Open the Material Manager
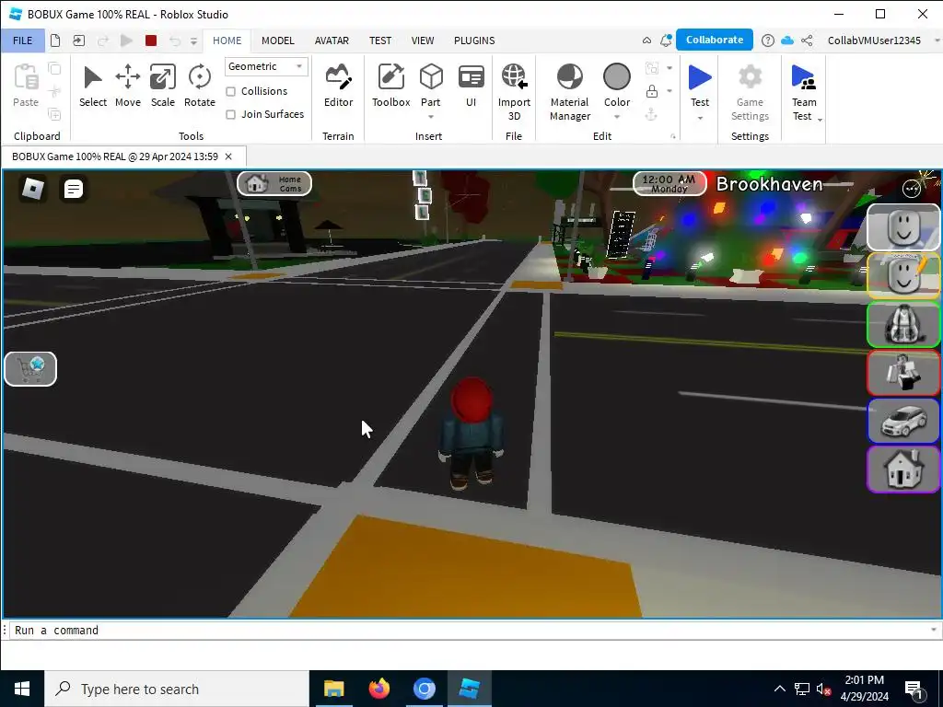 pyautogui.click(x=569, y=91)
